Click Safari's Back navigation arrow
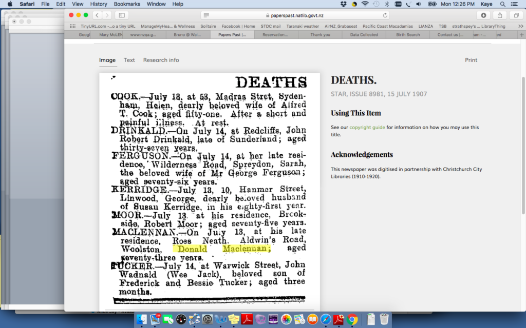This screenshot has height=328, width=526. pyautogui.click(x=96, y=15)
